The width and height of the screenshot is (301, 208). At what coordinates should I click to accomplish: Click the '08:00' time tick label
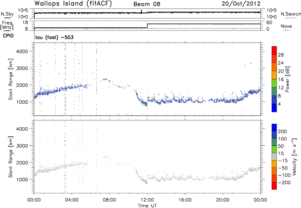[109, 200]
